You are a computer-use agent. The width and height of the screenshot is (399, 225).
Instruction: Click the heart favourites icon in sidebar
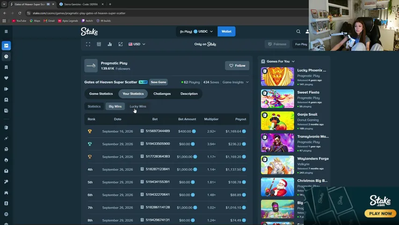tap(6, 78)
